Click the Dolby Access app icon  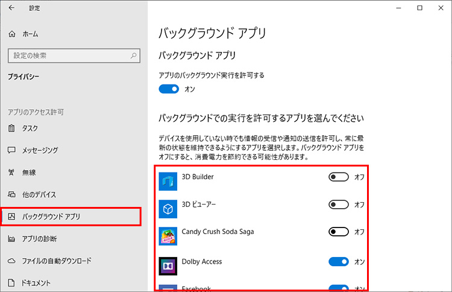point(167,265)
